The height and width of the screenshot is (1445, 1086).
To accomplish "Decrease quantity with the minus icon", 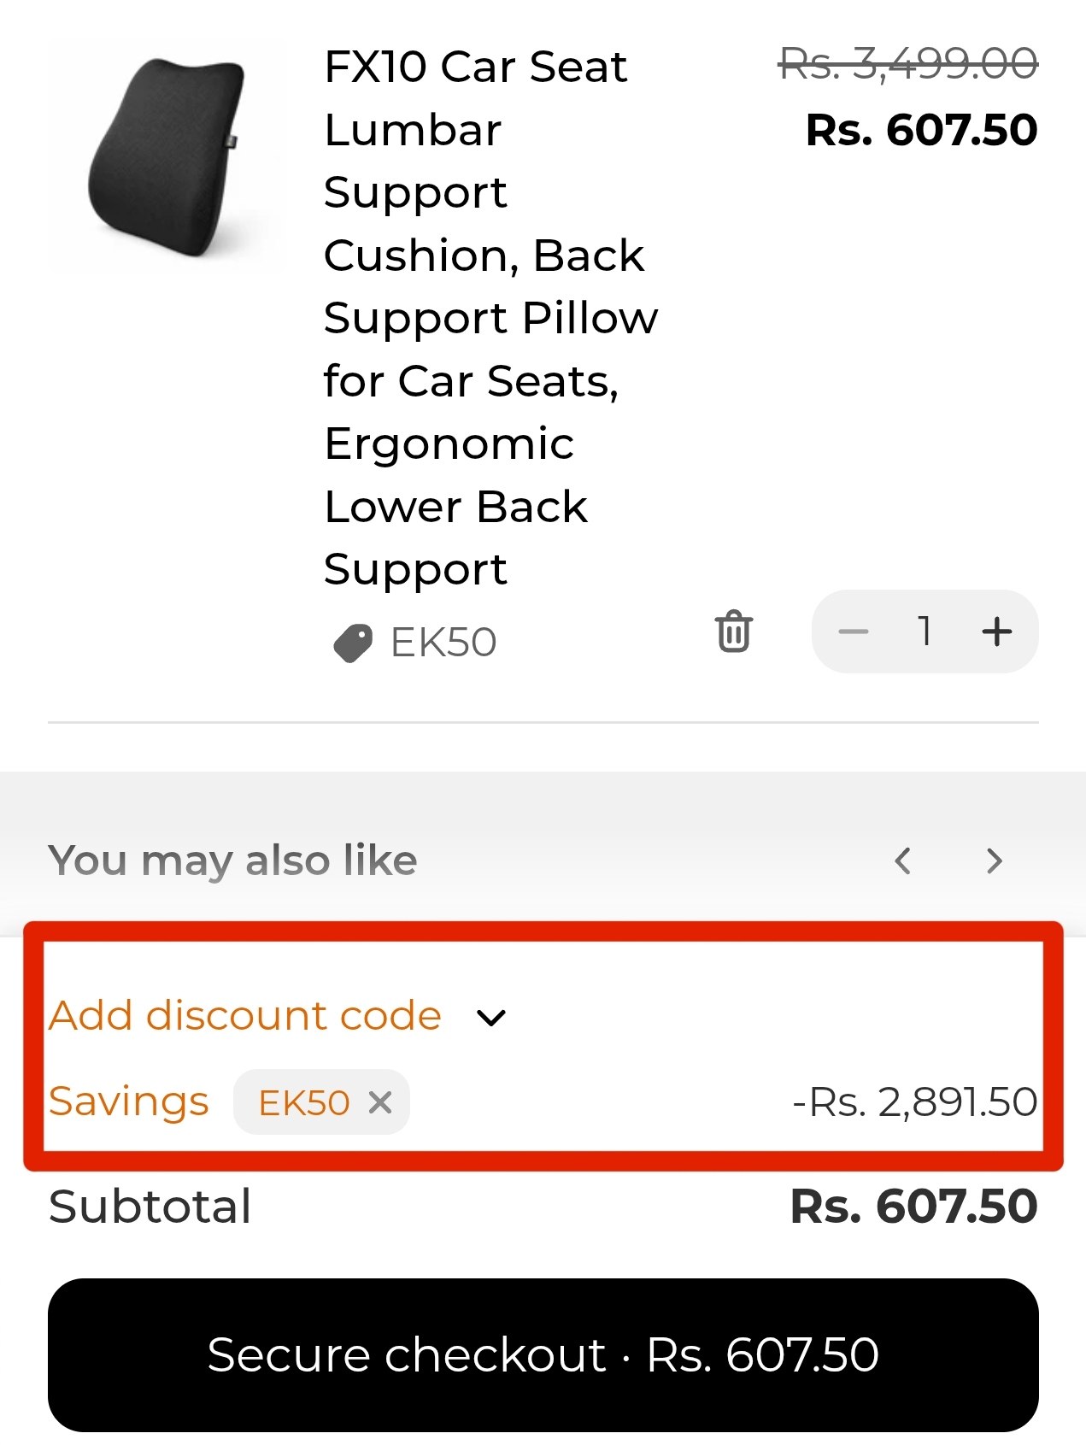I will pos(853,631).
